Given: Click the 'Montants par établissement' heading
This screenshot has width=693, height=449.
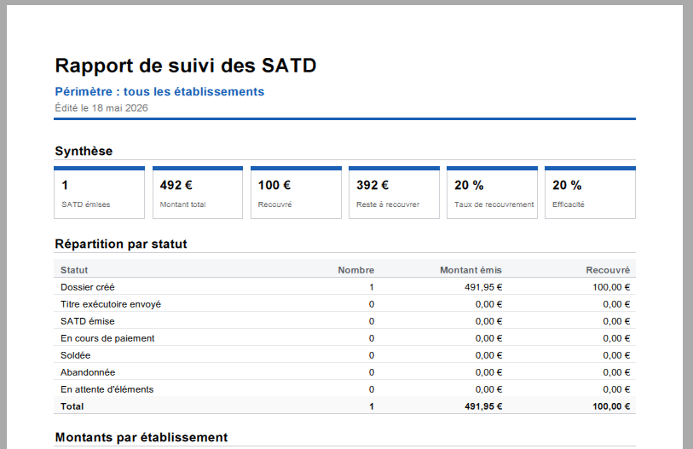Looking at the screenshot, I should [141, 438].
